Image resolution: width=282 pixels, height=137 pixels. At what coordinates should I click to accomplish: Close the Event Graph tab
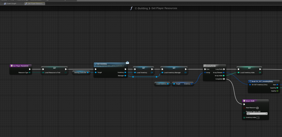pyautogui.click(x=22, y=4)
